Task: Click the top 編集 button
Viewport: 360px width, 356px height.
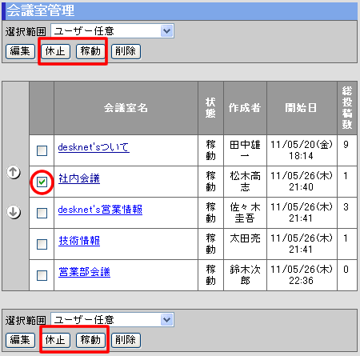Action: 20,51
